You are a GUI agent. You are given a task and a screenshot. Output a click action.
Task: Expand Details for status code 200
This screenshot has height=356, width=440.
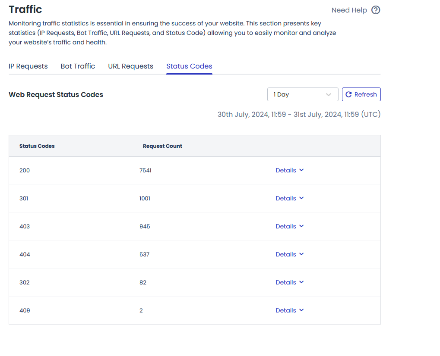(x=290, y=170)
